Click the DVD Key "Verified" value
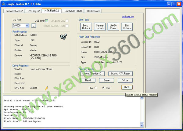The width and height of the screenshot is (183, 131). click(x=33, y=88)
